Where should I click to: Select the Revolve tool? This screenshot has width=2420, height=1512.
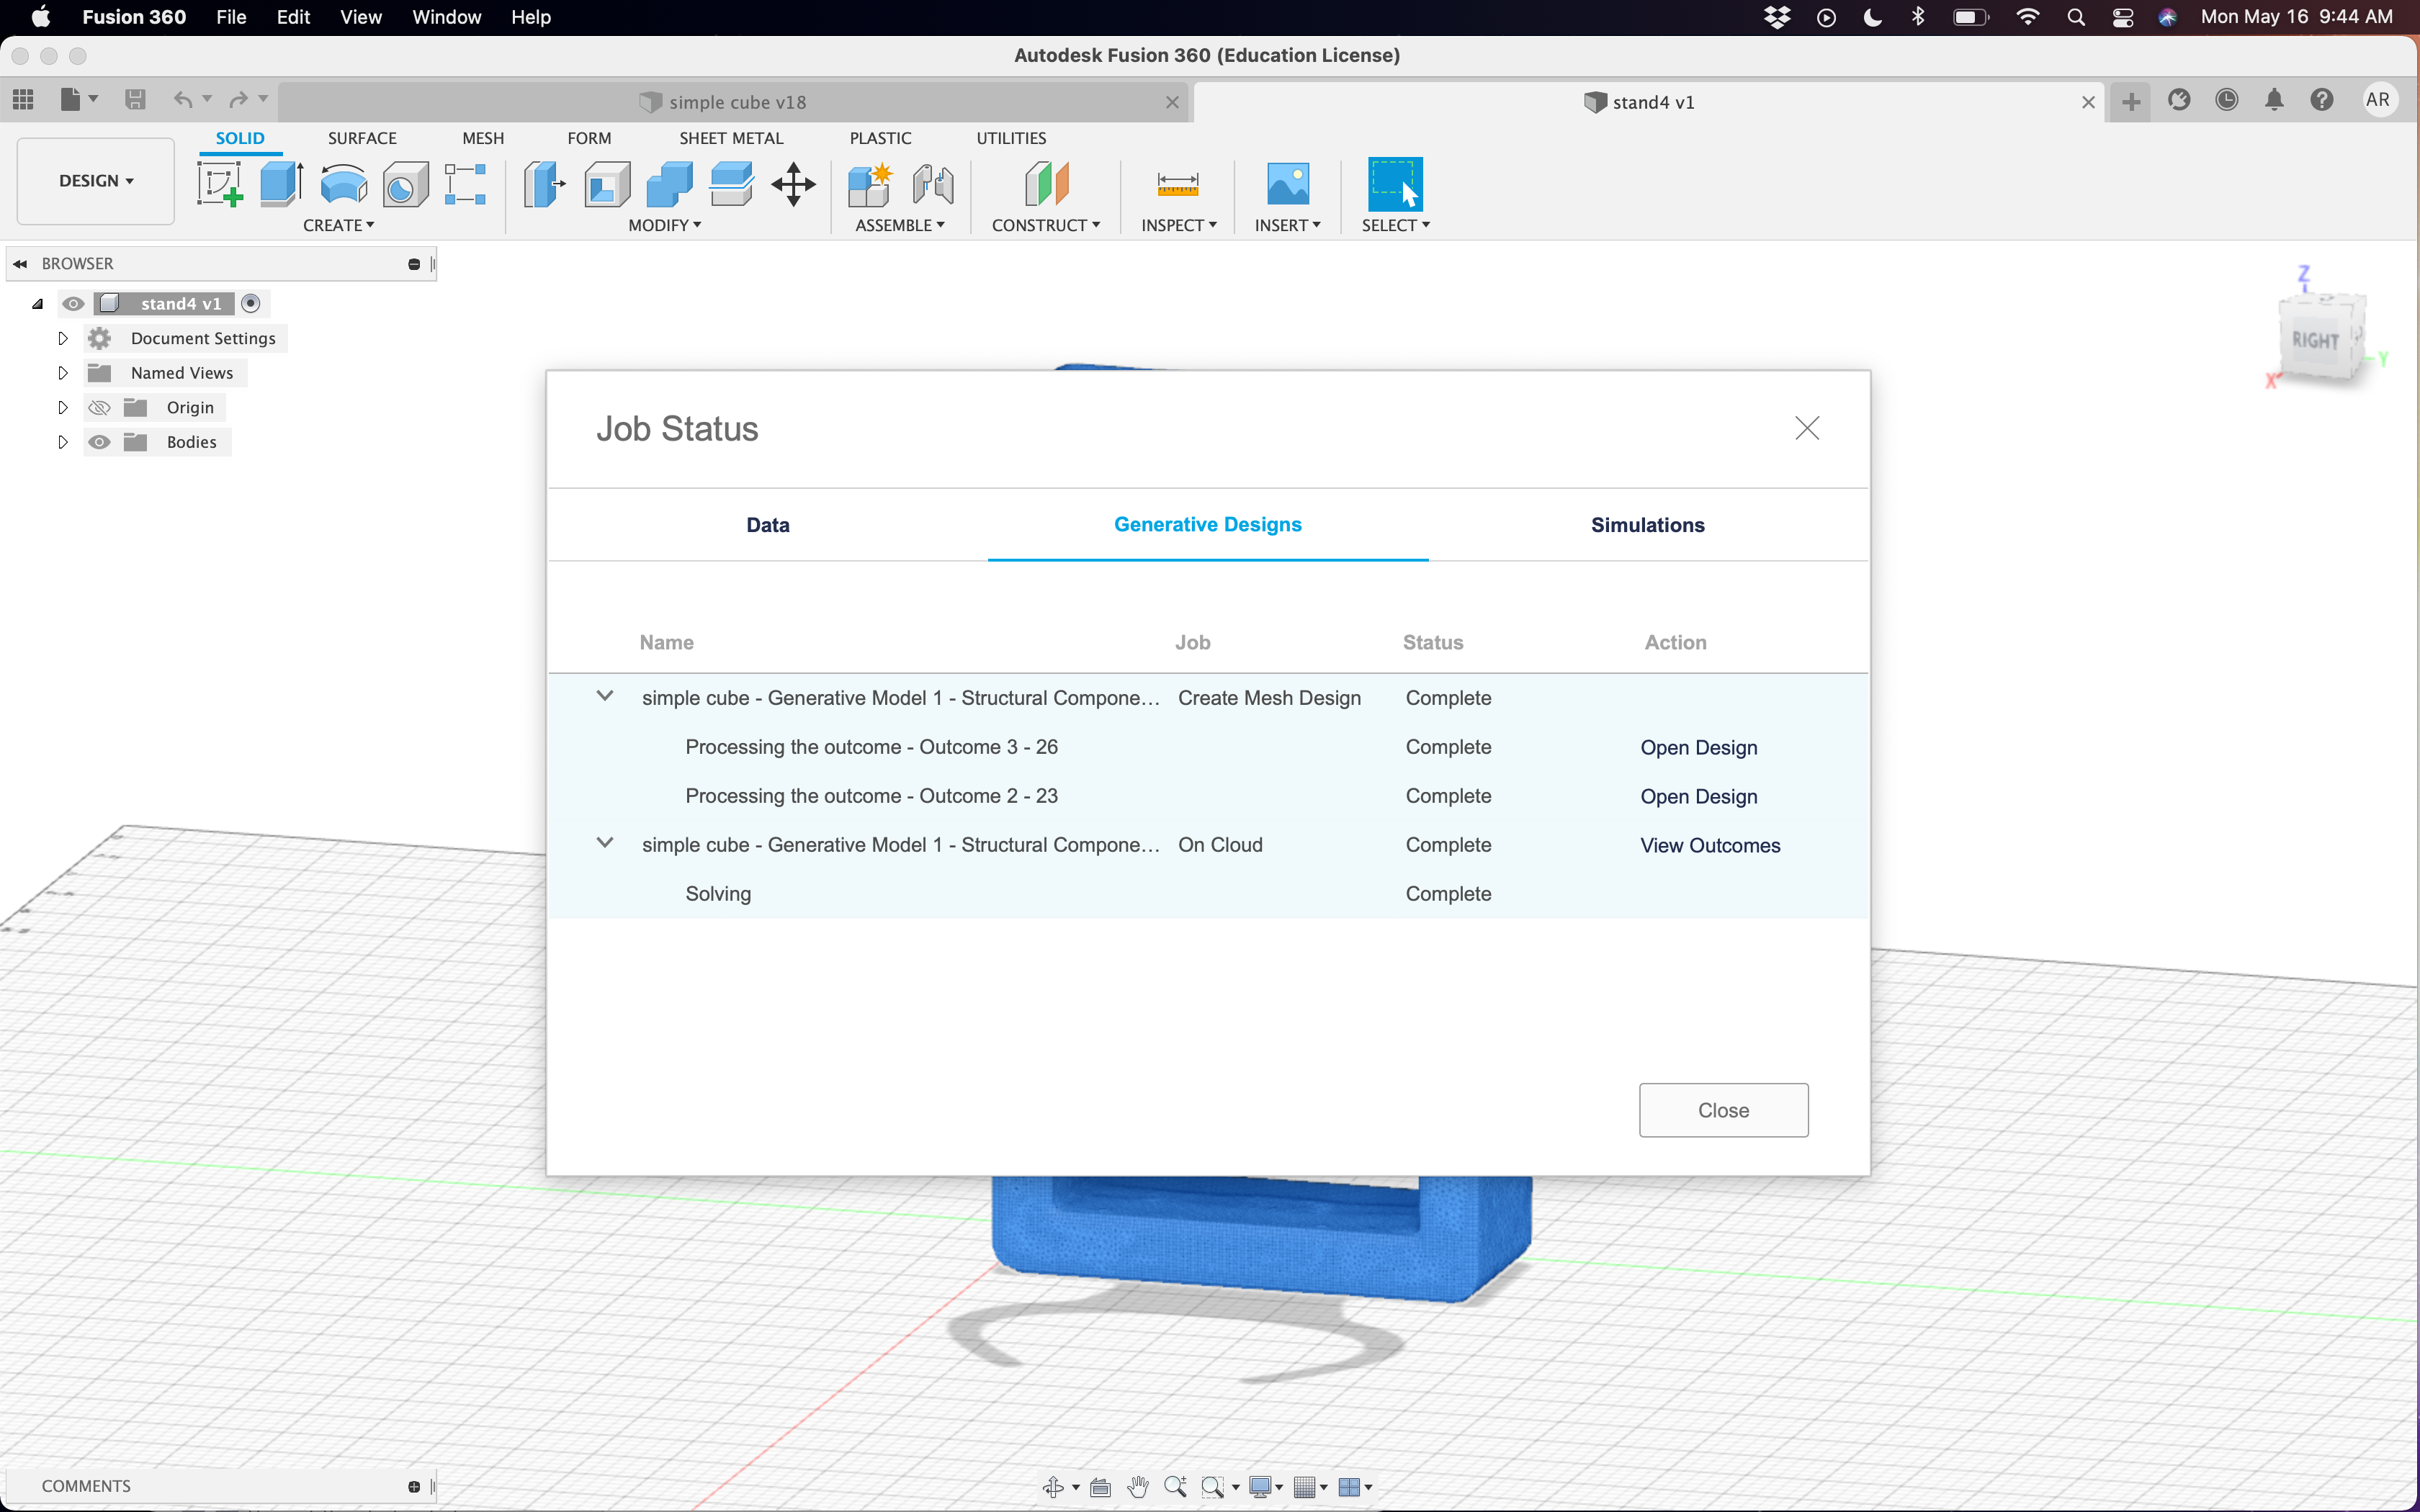343,185
